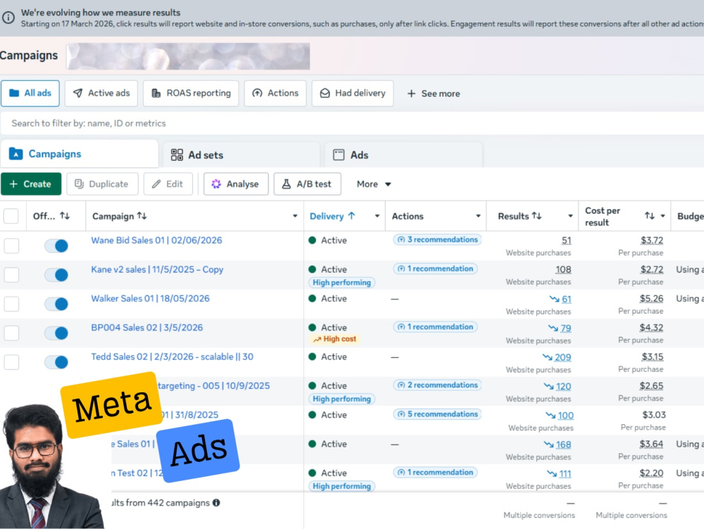Open the Had delivery view

point(353,94)
